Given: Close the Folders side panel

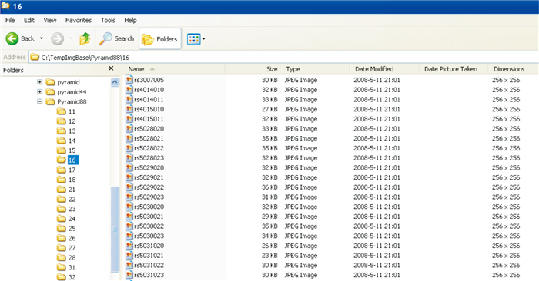Looking at the screenshot, I should [x=111, y=68].
